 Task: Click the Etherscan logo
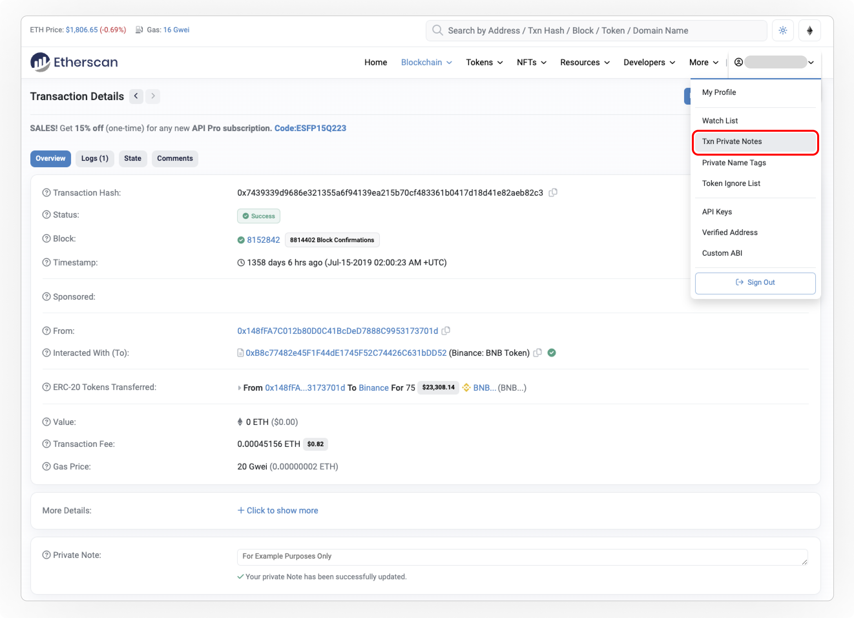click(74, 62)
